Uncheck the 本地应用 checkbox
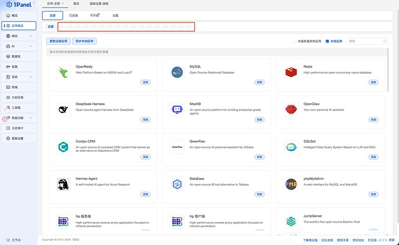The height and width of the screenshot is (245, 399). pos(327,41)
